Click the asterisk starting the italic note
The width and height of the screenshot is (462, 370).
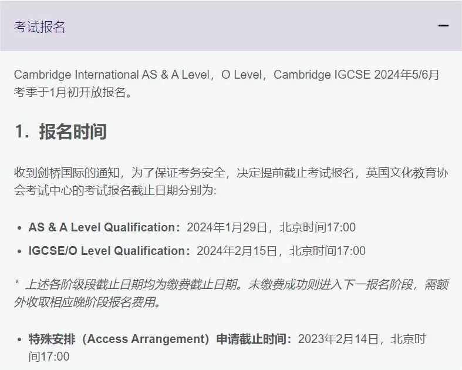tap(17, 282)
